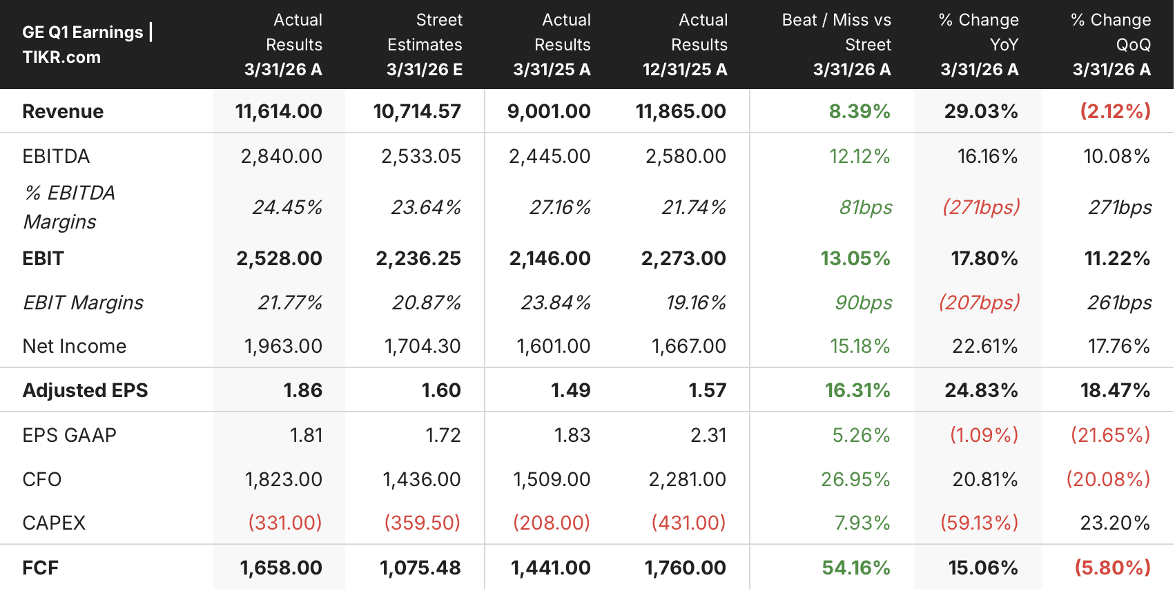Viewport: 1175px width, 598px height.
Task: Click net income estimate 1,704.30
Action: (x=423, y=346)
